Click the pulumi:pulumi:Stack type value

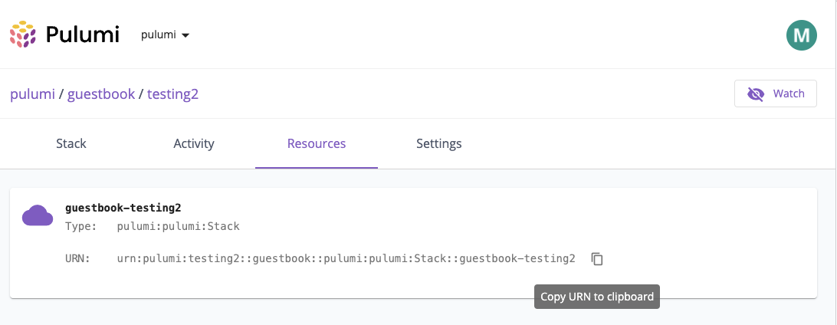click(179, 226)
